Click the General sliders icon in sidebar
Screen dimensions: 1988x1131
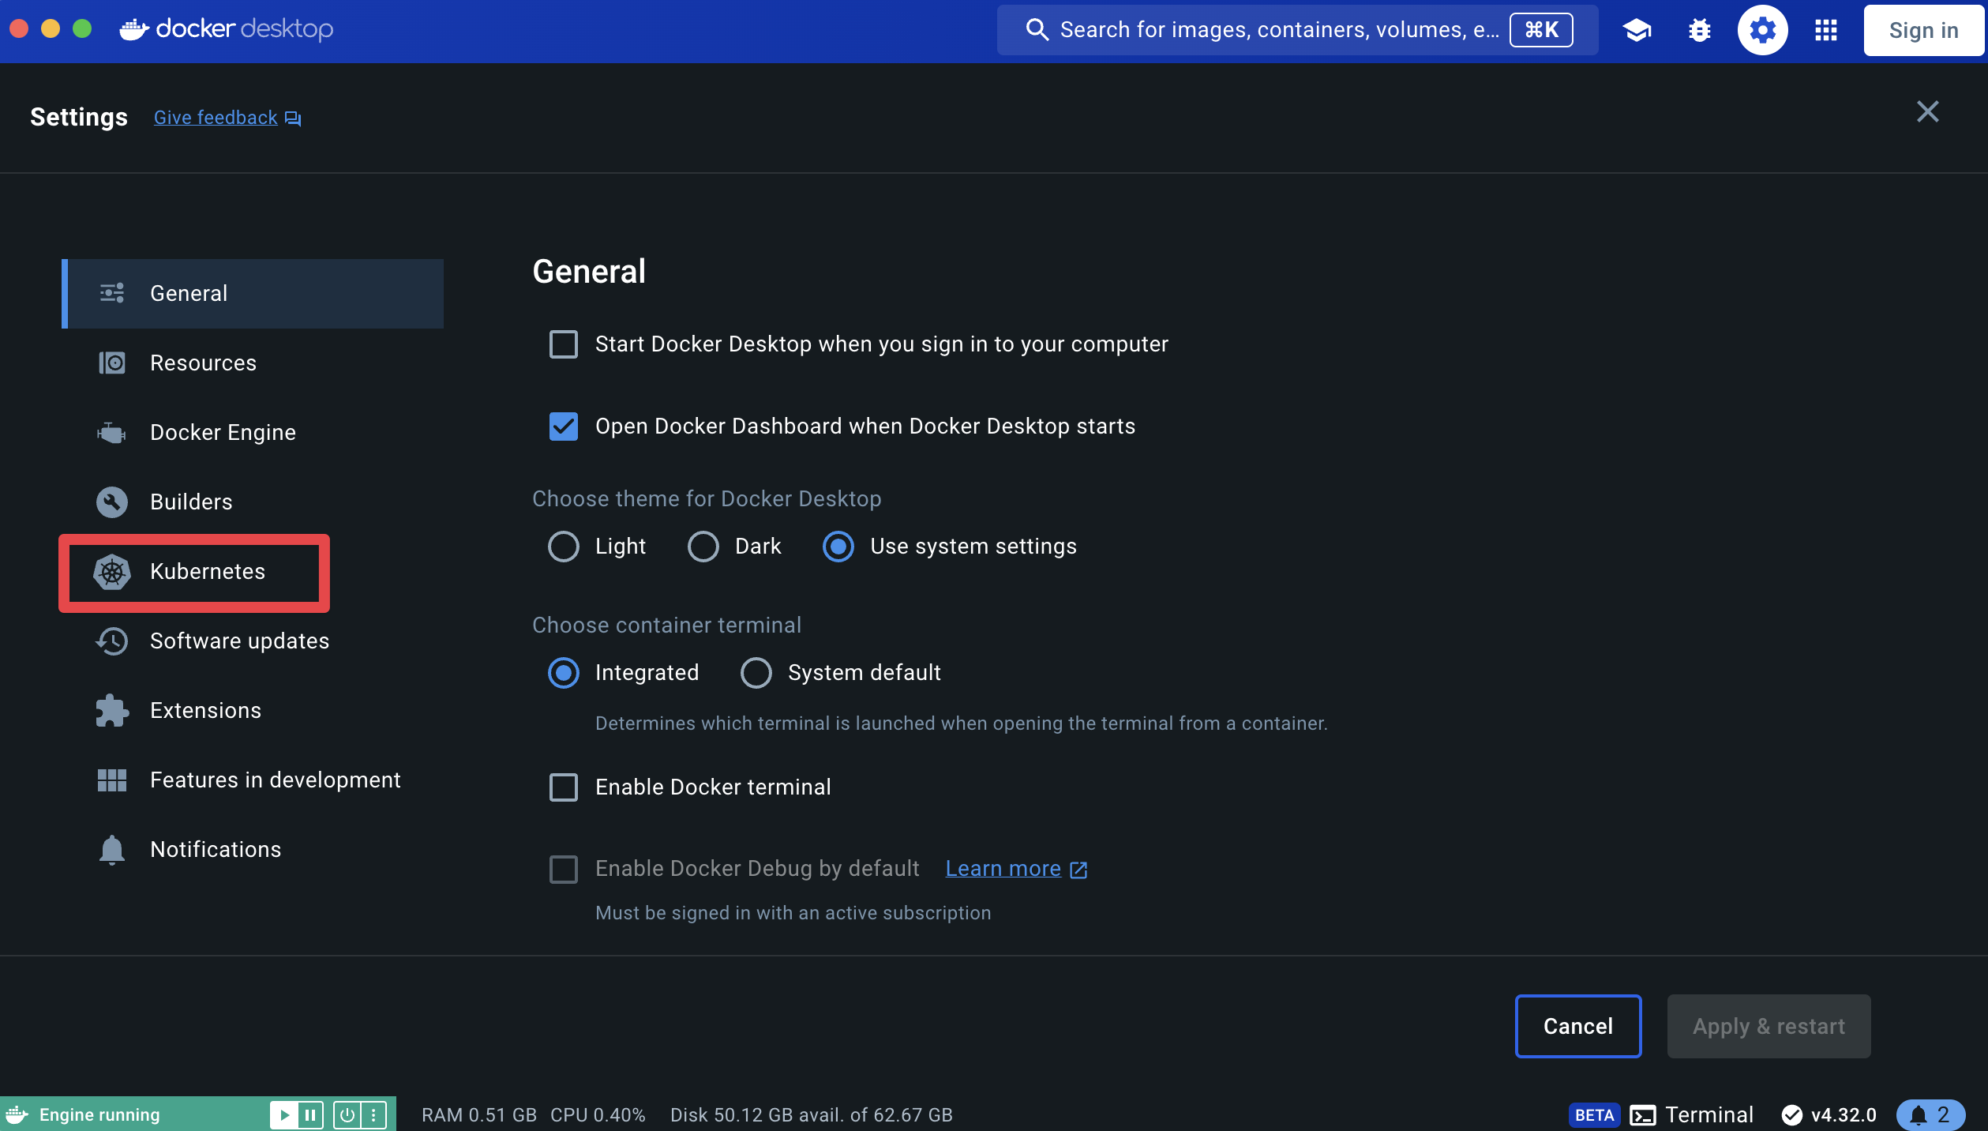111,293
